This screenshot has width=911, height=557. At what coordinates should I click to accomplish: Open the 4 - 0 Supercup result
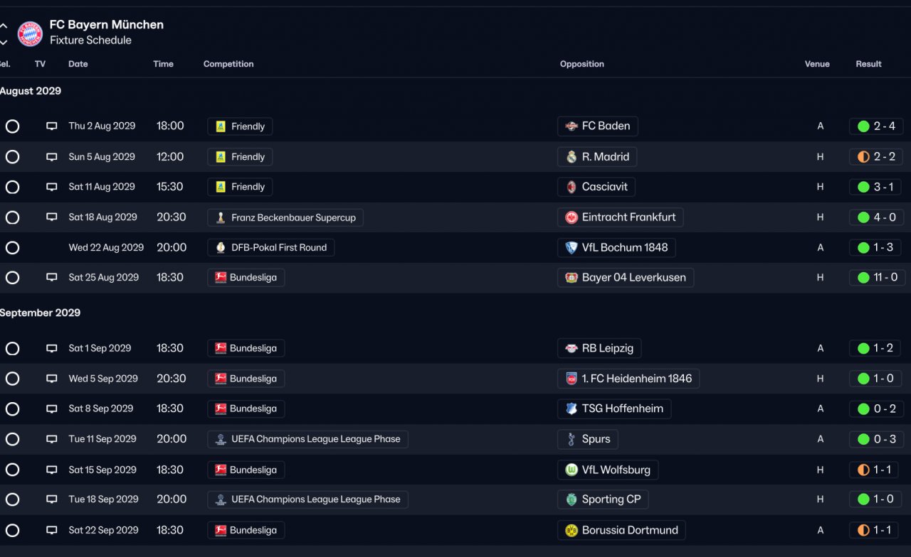(877, 217)
